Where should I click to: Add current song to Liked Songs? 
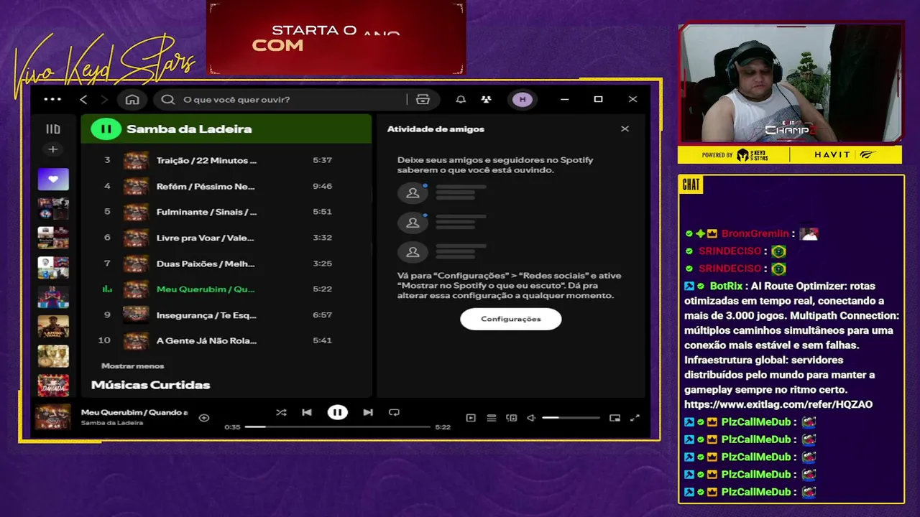(x=204, y=417)
